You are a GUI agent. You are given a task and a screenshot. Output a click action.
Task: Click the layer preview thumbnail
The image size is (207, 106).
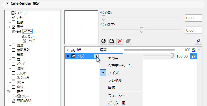pyautogui.click(x=82, y=27)
